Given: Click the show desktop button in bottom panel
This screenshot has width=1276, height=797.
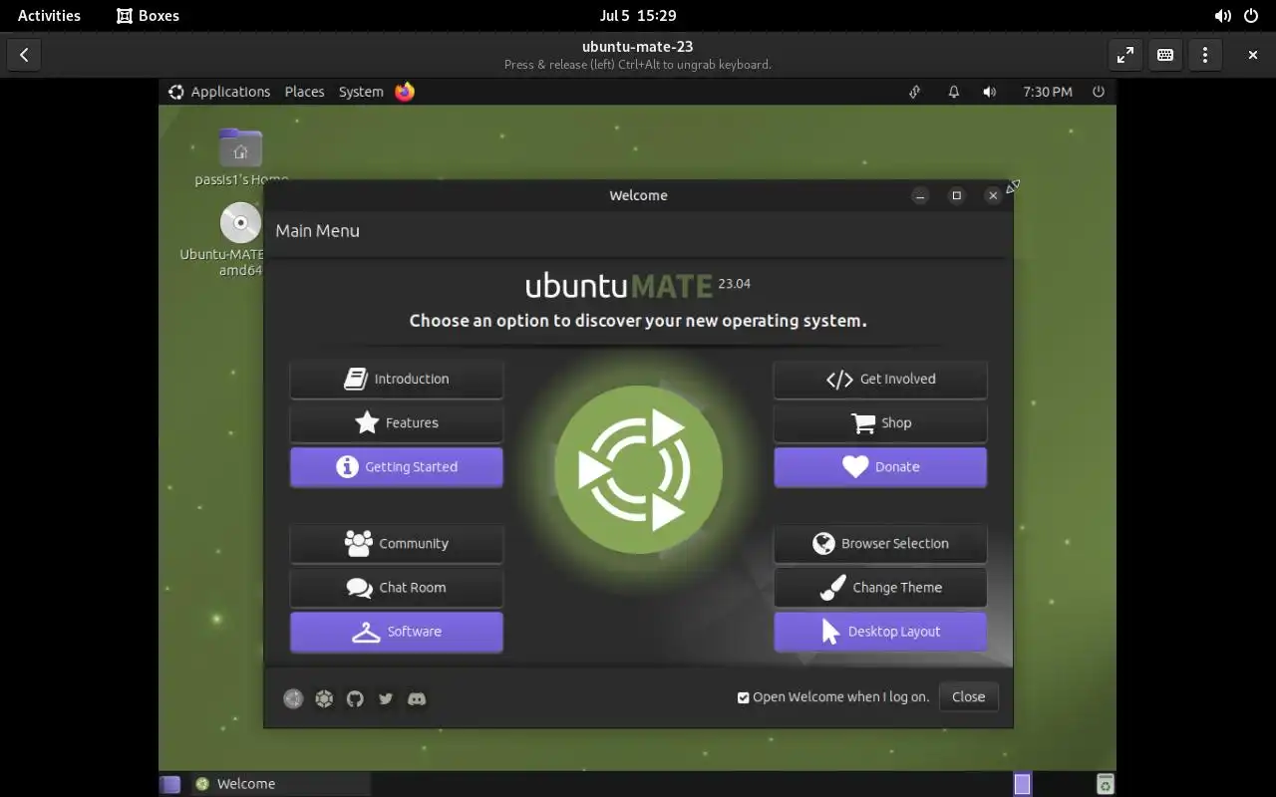Looking at the screenshot, I should tap(170, 784).
